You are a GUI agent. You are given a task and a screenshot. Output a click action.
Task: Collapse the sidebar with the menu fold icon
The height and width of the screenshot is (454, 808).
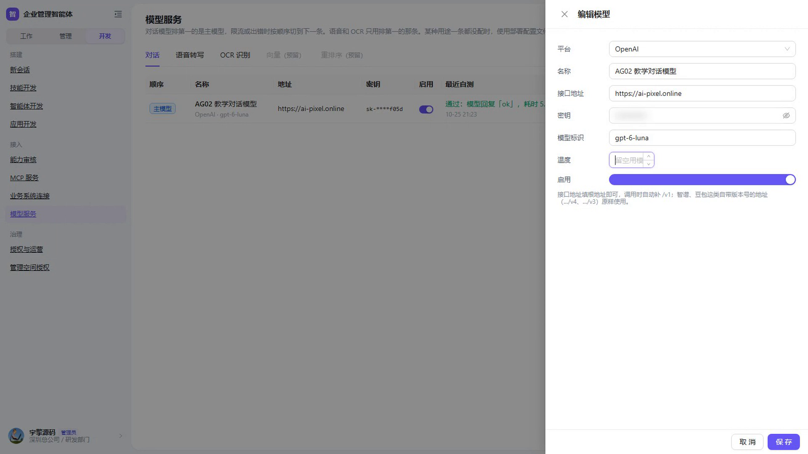tap(118, 14)
